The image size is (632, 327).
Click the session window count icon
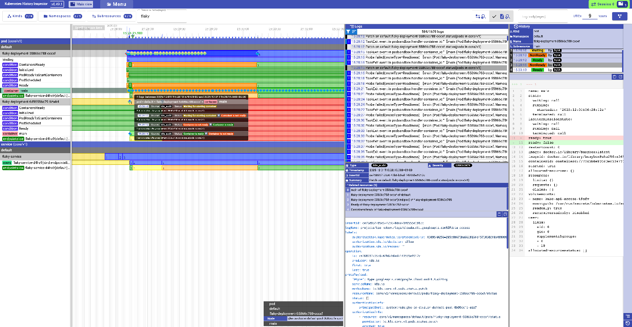(x=623, y=4)
